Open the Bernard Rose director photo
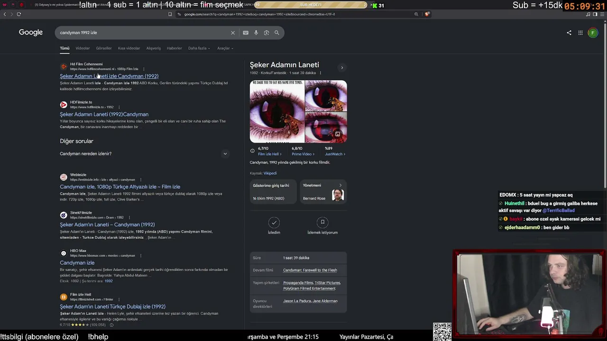Viewport: 607px width, 341px height. click(x=338, y=195)
